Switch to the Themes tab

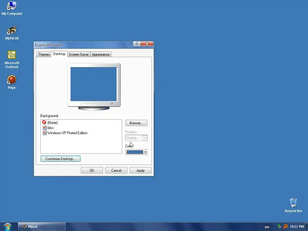[44, 54]
